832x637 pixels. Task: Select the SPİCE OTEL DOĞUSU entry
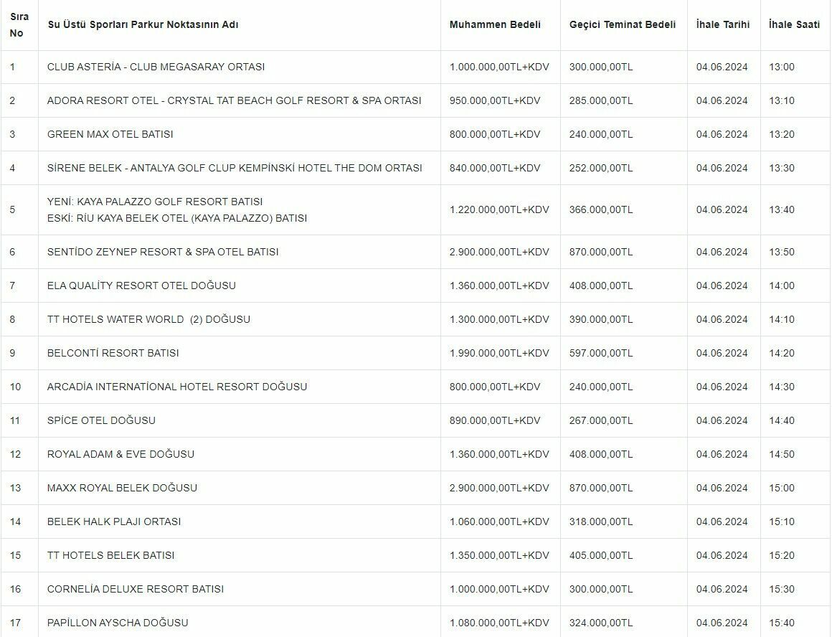tap(101, 420)
